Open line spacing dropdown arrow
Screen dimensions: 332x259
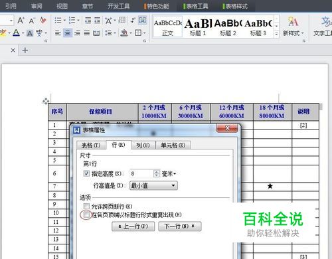(115, 33)
